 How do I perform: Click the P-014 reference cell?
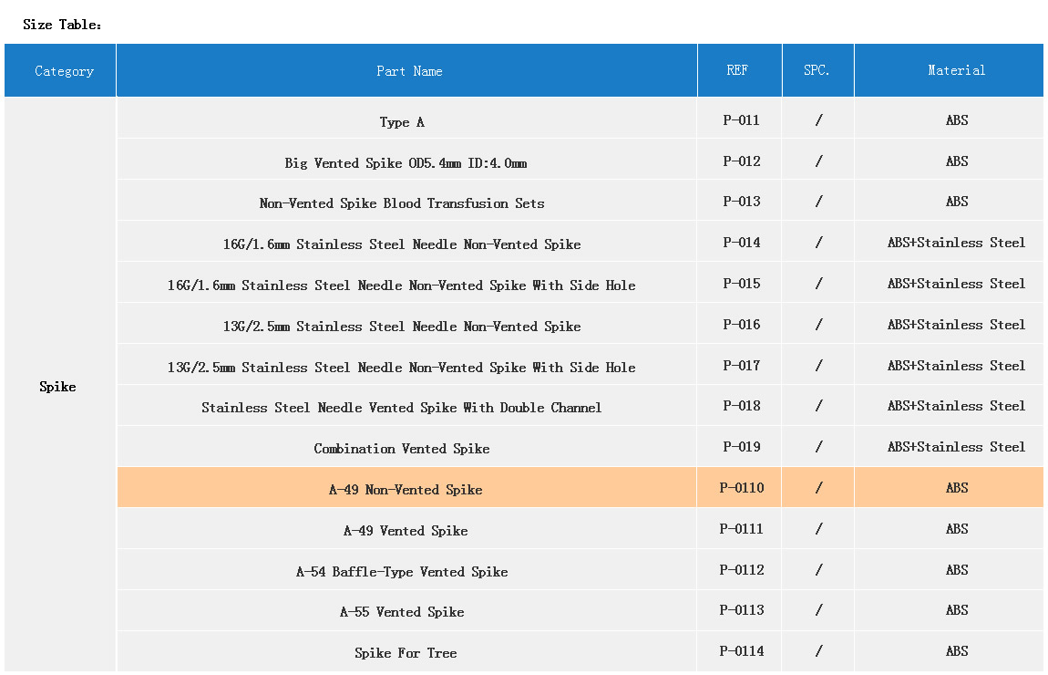(x=741, y=243)
